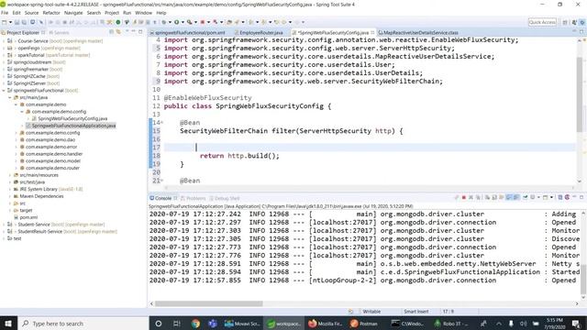Open the Refactor menu

click(x=51, y=13)
